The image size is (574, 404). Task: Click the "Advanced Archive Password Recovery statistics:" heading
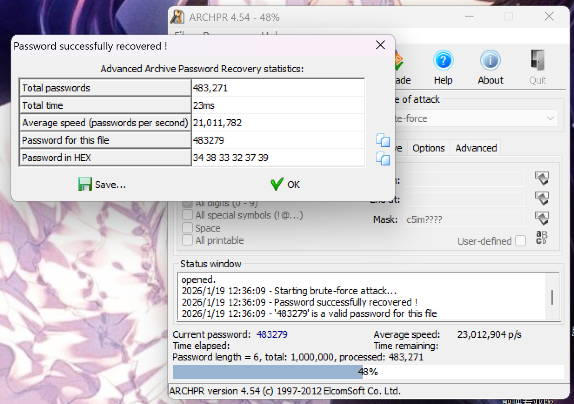click(202, 69)
